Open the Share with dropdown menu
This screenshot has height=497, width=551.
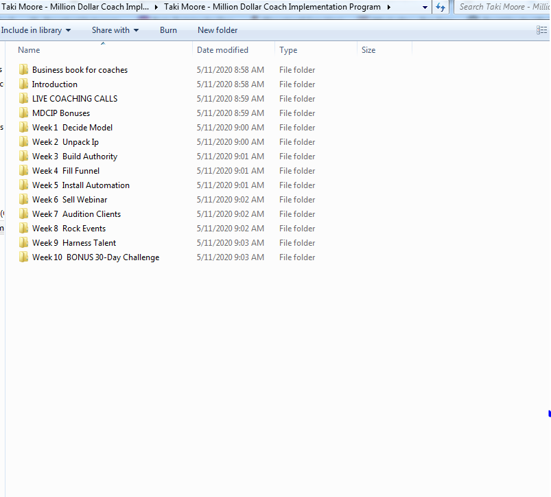[x=115, y=30]
